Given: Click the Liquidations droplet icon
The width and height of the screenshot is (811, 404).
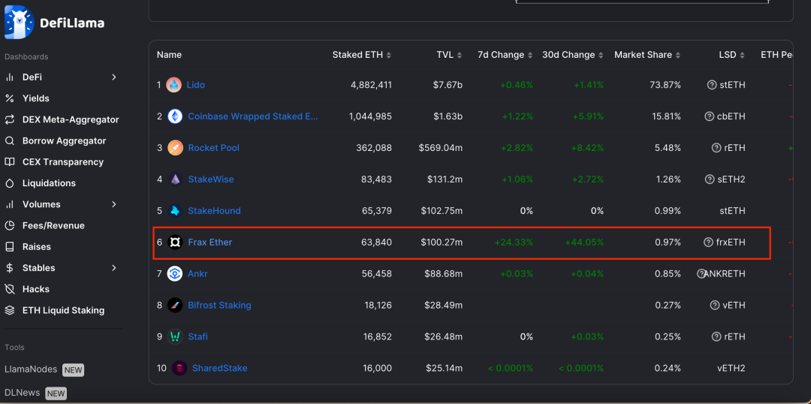Looking at the screenshot, I should pos(9,183).
